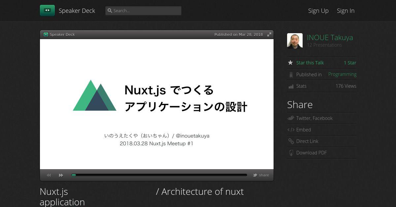
Task: Click the Speaker Deck logo icon in header
Action: tap(47, 11)
